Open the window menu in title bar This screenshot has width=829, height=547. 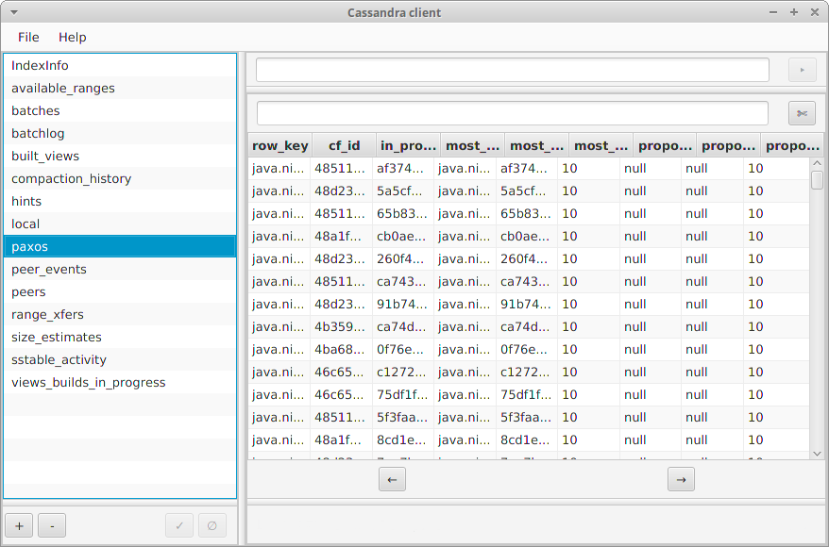click(x=14, y=12)
